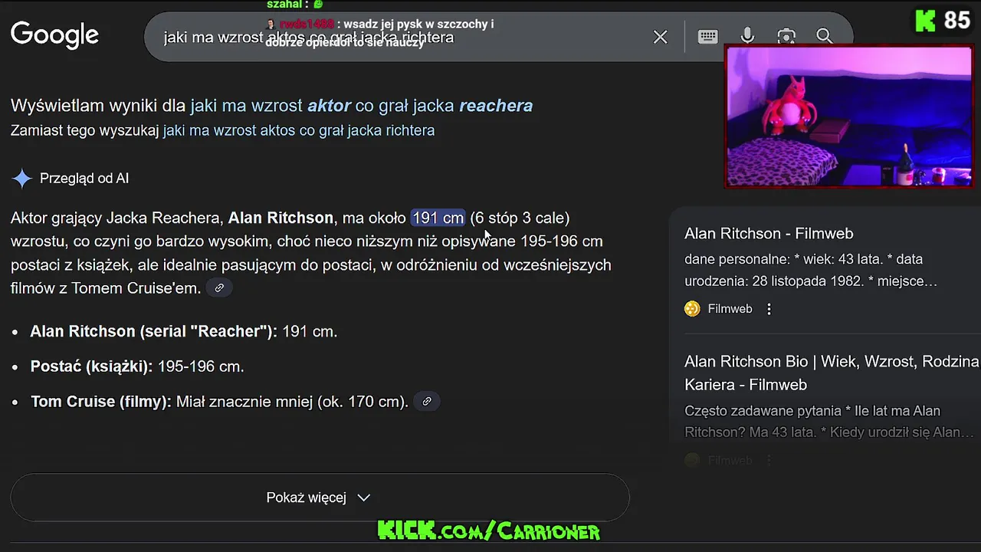Search instead for 'aktos co grał jacka richtera'
The width and height of the screenshot is (981, 552).
(x=299, y=130)
